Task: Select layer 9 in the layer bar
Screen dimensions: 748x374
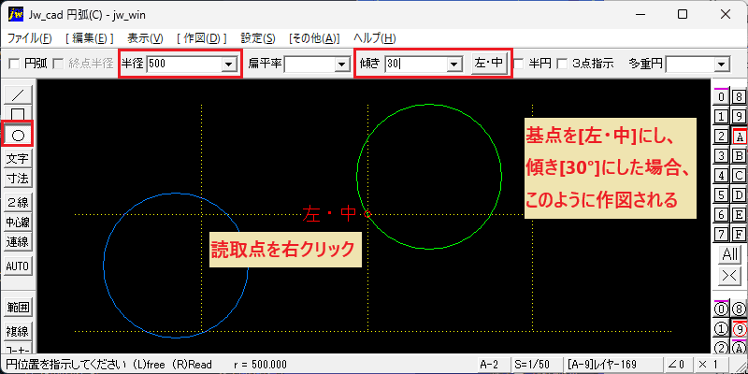Action: pyautogui.click(x=739, y=116)
